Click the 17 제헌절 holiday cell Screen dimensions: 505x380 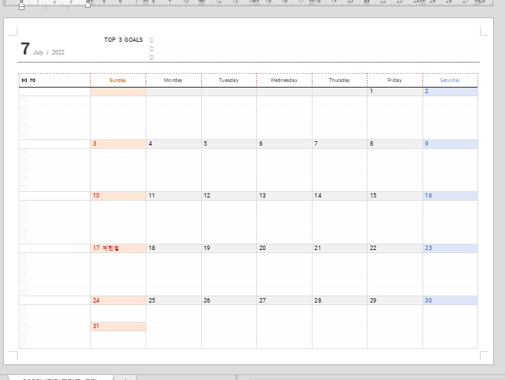118,248
